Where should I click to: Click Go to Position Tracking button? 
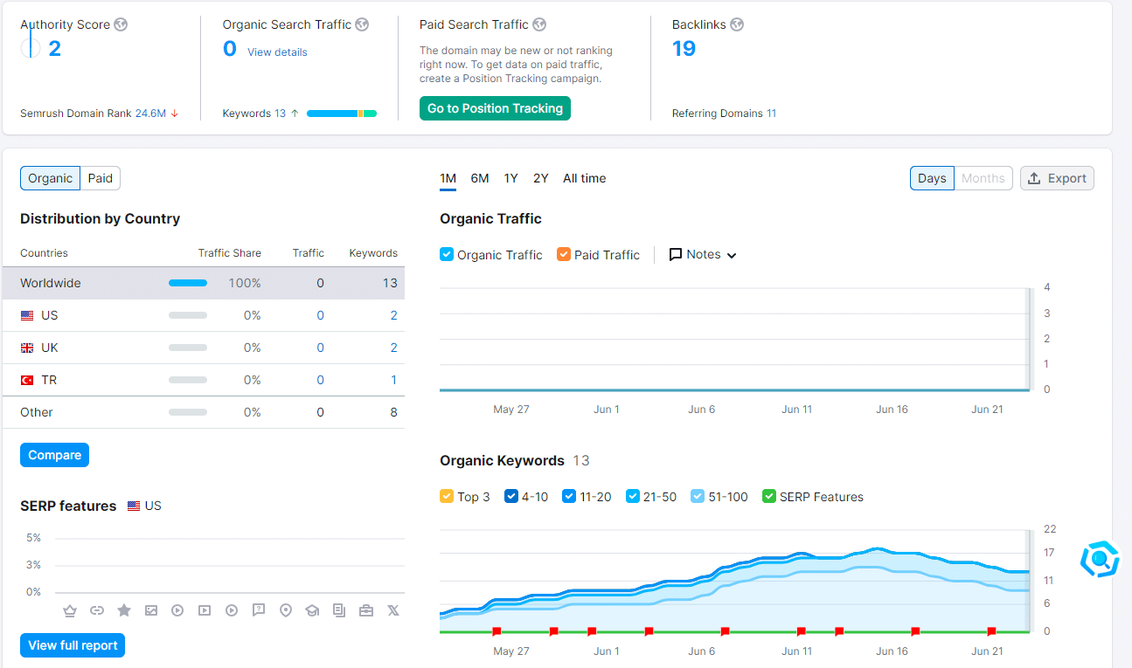495,108
